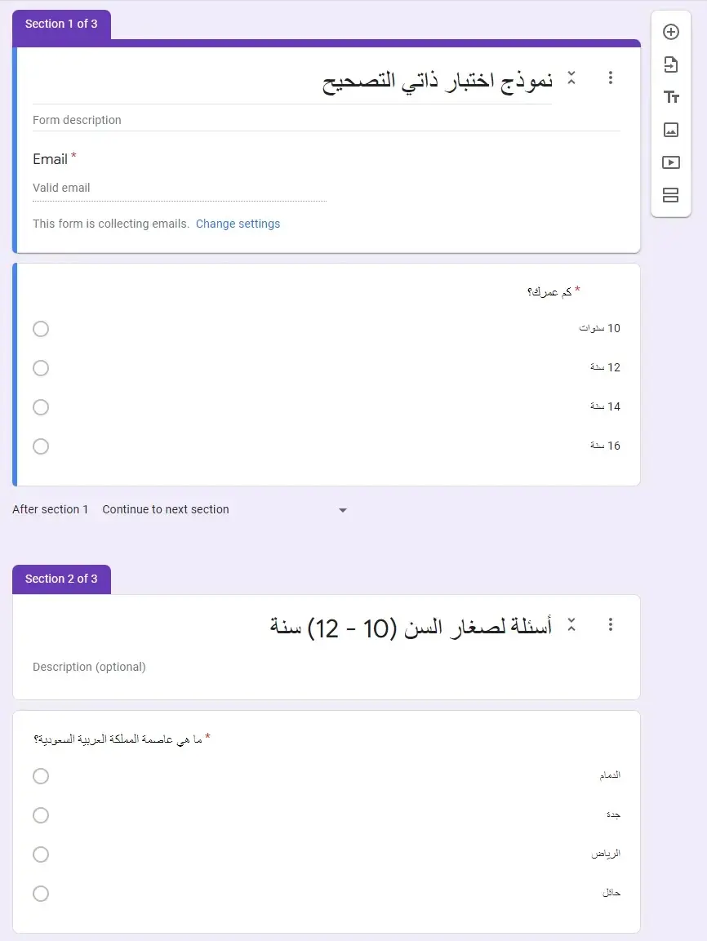Select the radio option for 10 سنوات
This screenshot has height=941, width=707.
[41, 329]
